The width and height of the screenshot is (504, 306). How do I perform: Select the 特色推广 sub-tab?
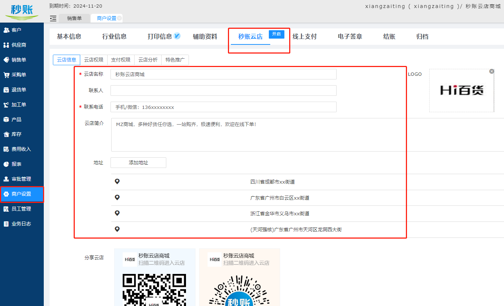point(175,60)
